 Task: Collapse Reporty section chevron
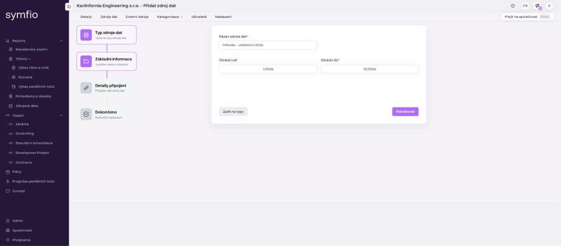point(61,41)
